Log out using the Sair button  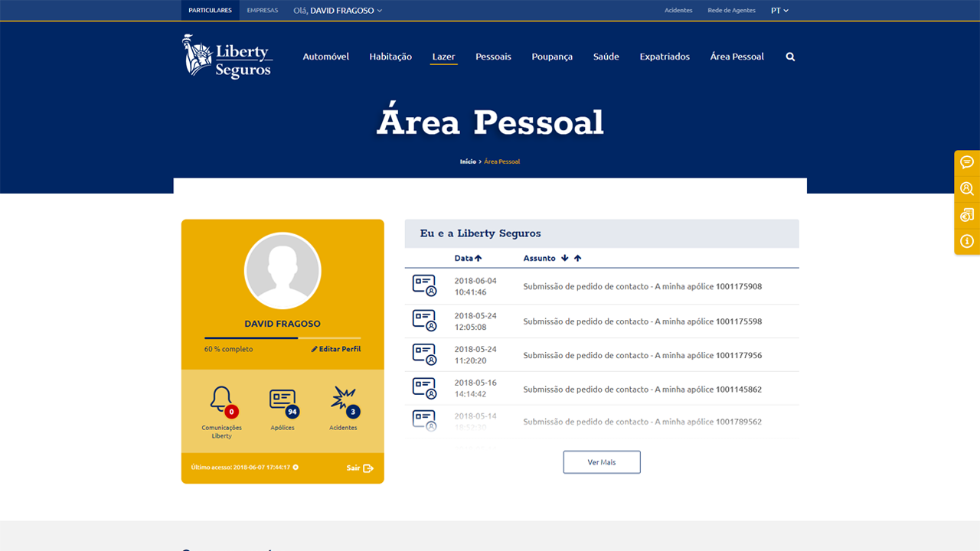[360, 468]
